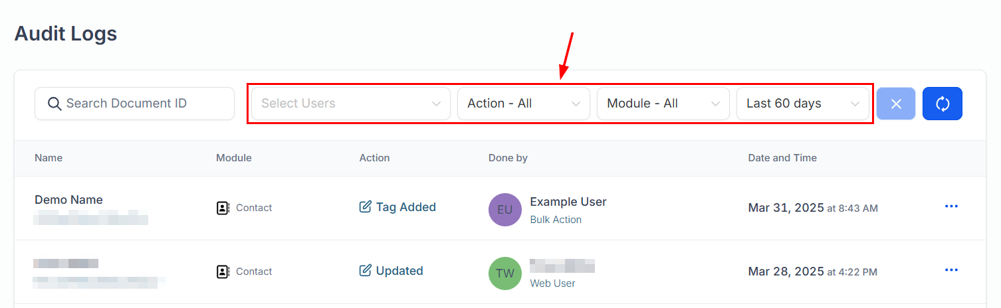Viewport: 1001px width, 308px height.
Task: Click the Web User link
Action: click(x=552, y=283)
